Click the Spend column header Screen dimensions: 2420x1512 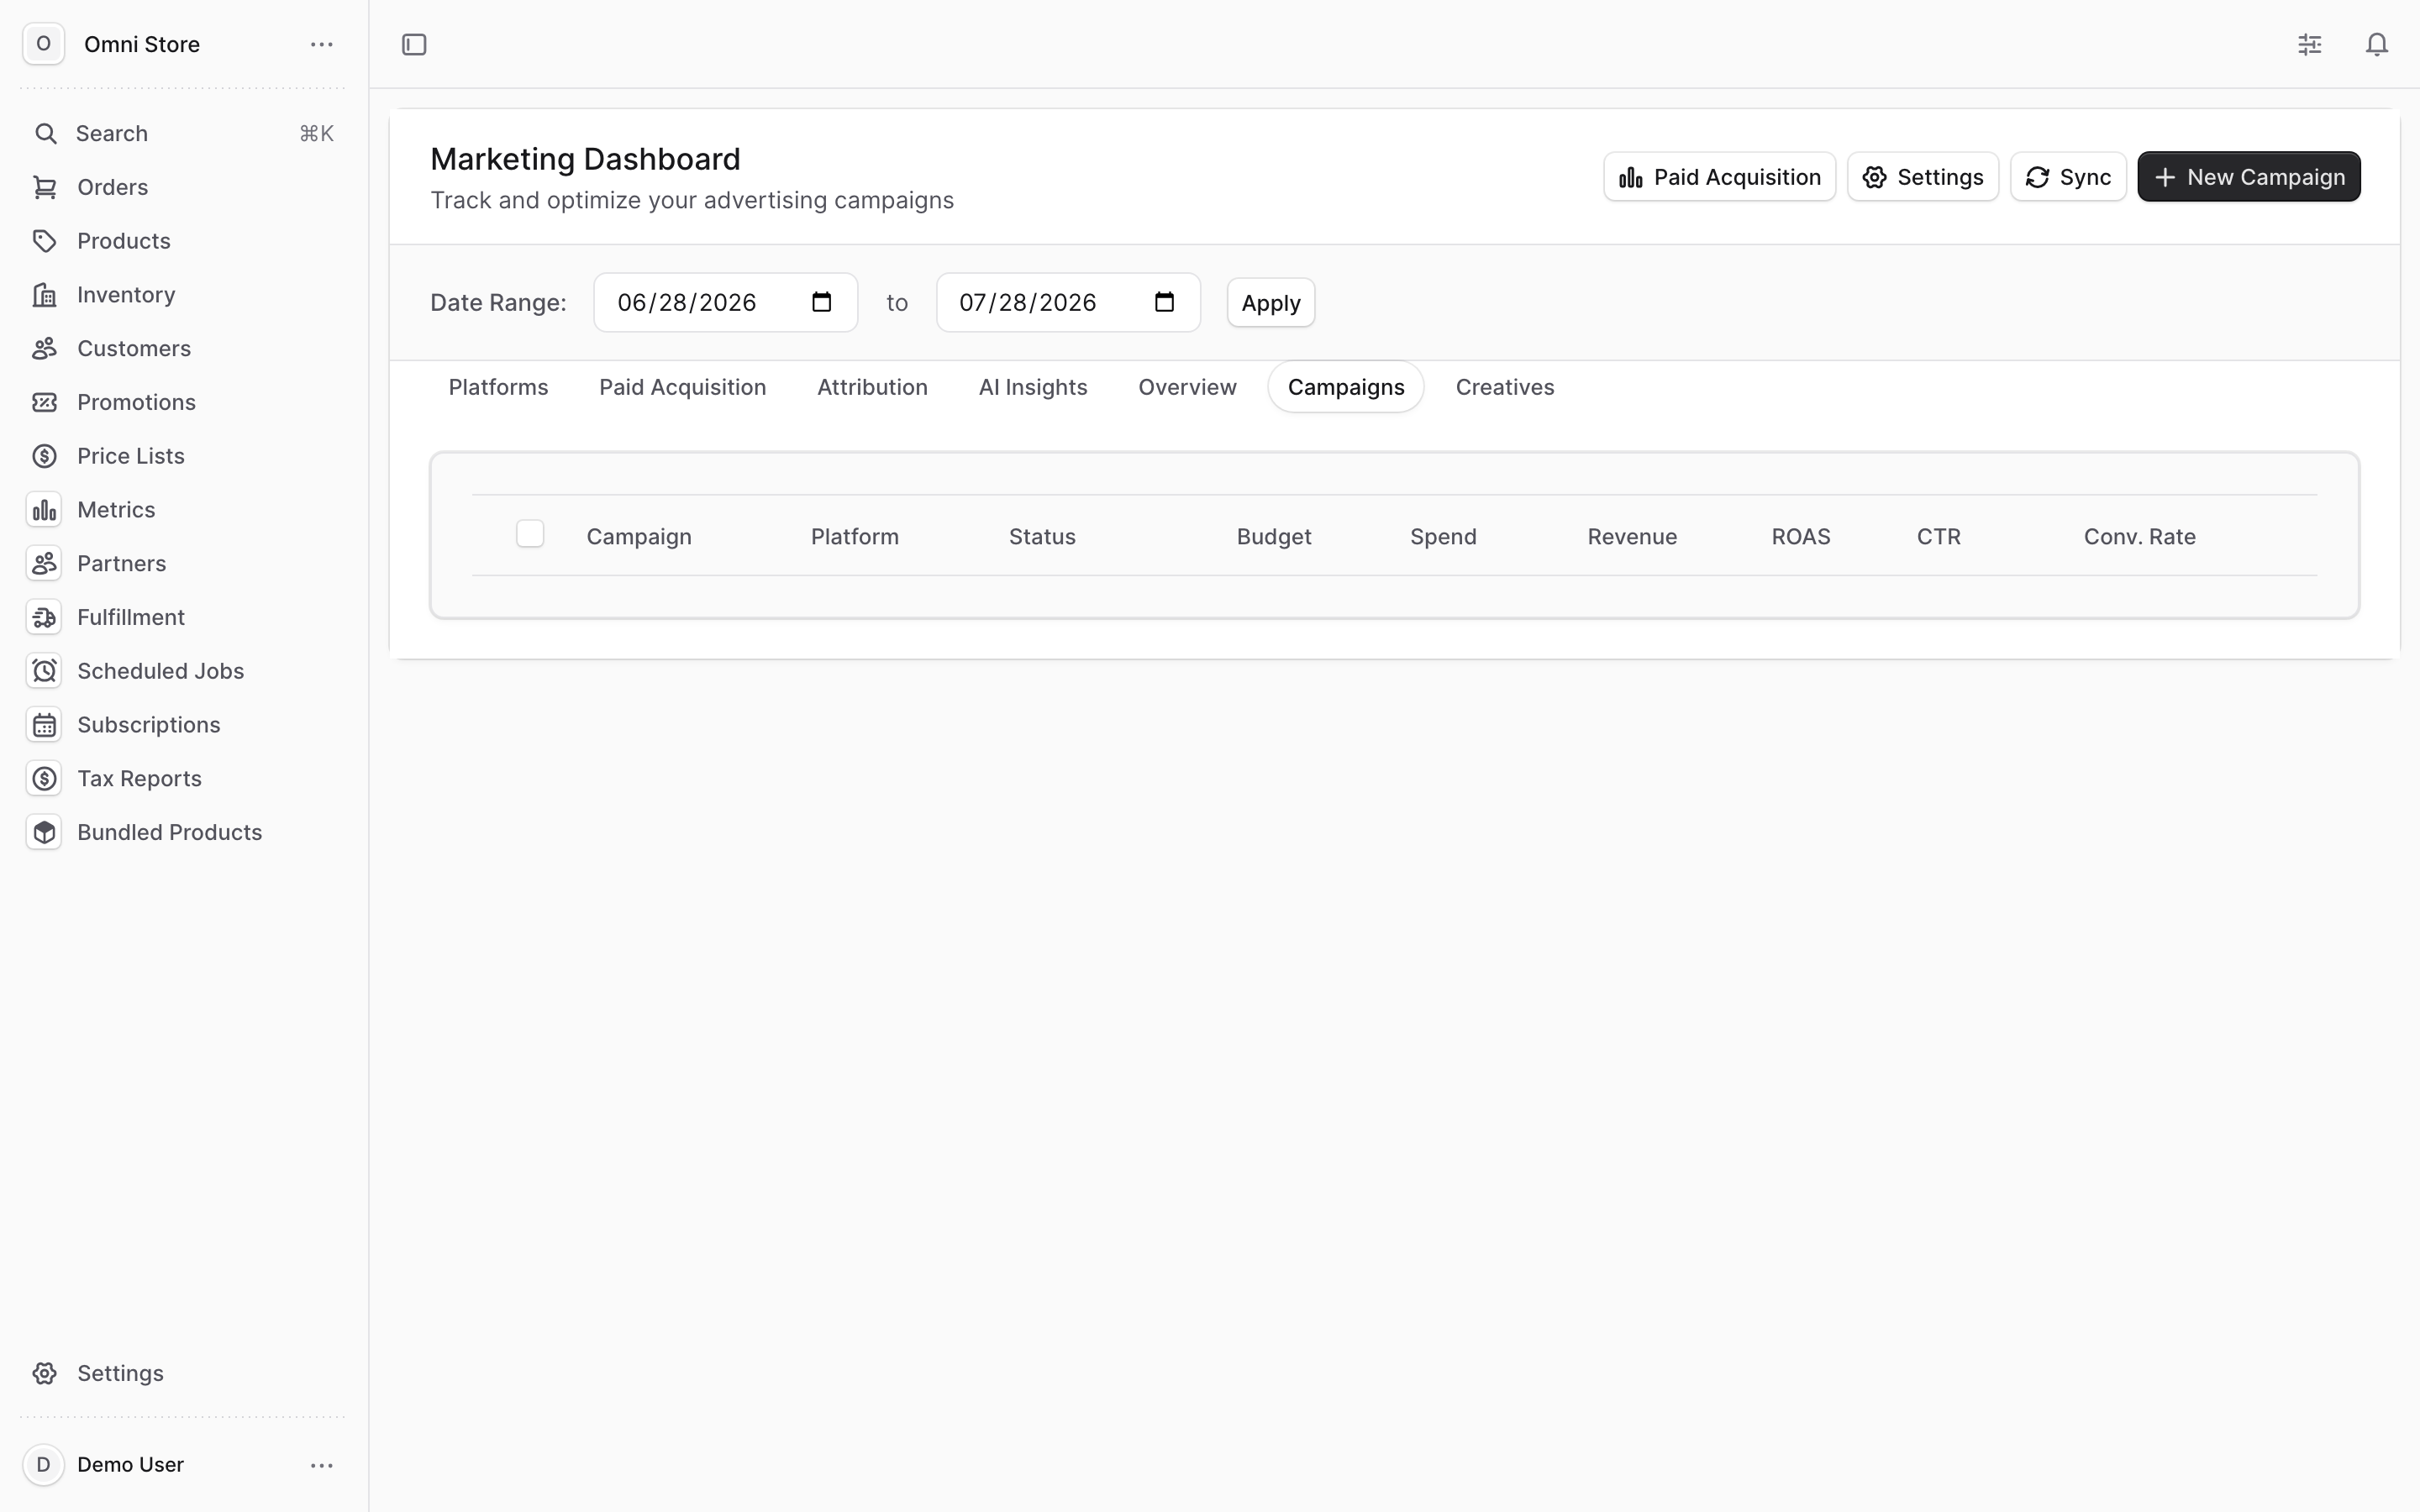(1443, 537)
